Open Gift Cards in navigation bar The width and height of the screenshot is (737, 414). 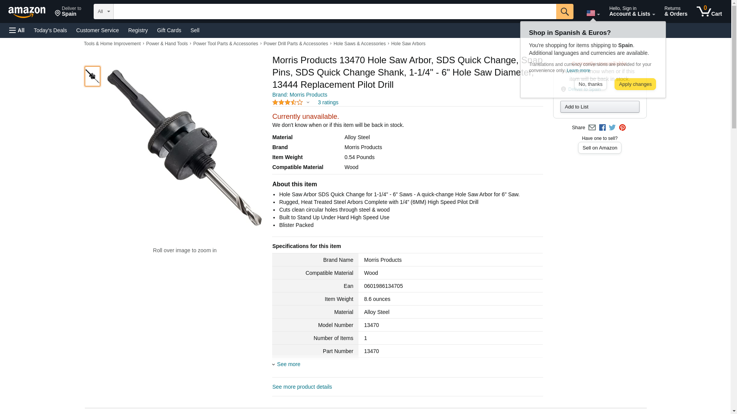click(x=169, y=30)
